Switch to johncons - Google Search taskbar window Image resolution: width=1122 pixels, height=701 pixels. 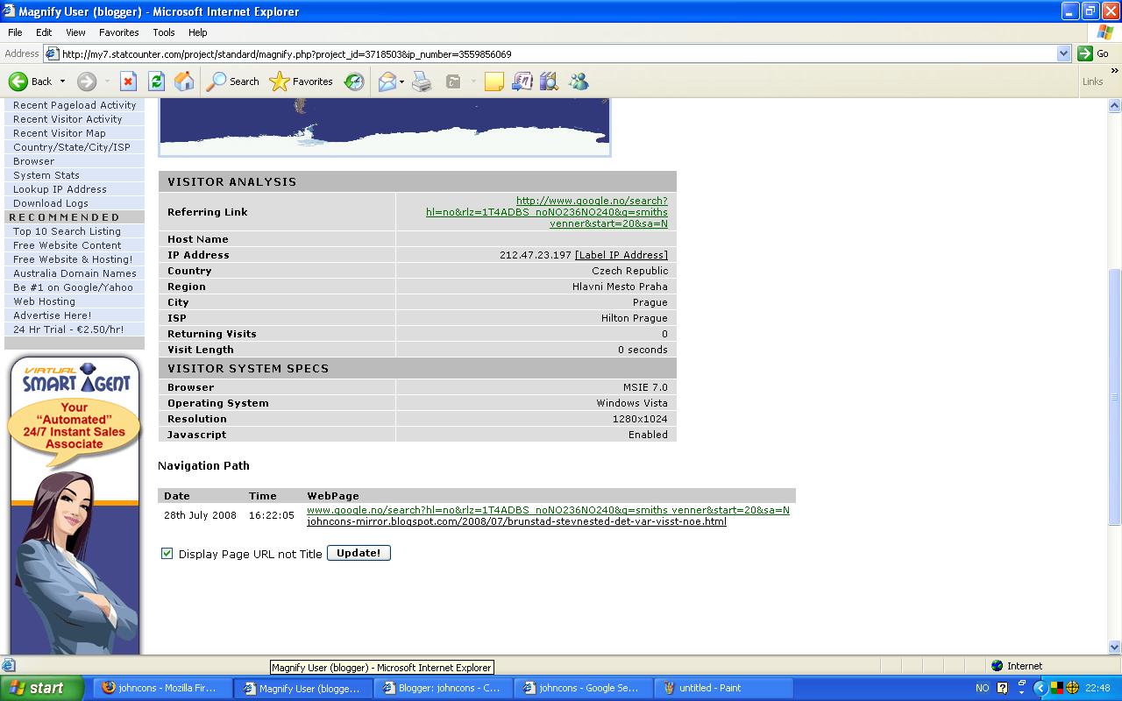[583, 688]
